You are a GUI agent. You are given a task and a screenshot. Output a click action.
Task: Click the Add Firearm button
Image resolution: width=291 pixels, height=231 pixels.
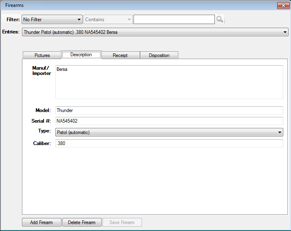pyautogui.click(x=42, y=222)
